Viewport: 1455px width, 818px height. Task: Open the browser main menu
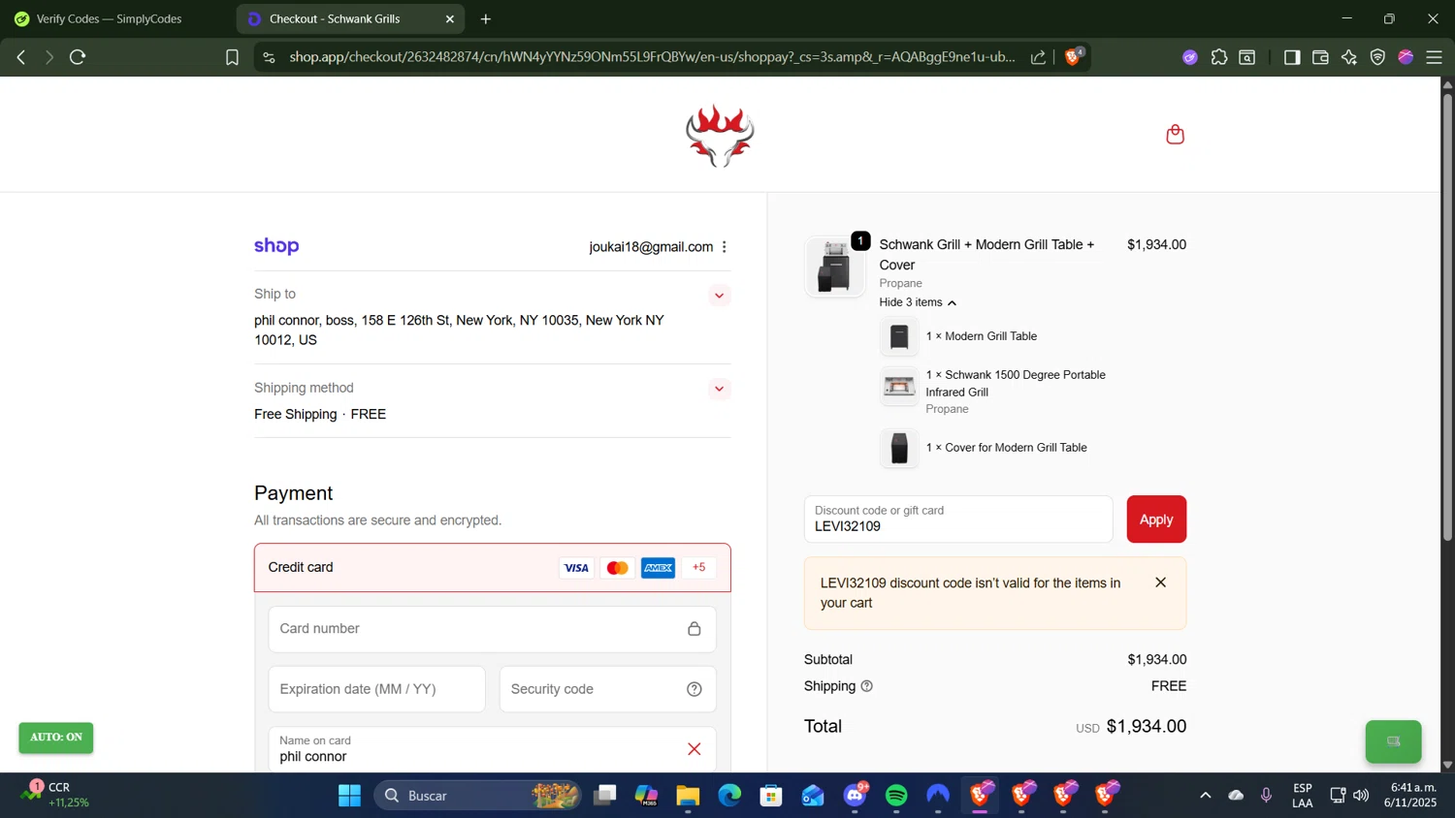tap(1435, 57)
